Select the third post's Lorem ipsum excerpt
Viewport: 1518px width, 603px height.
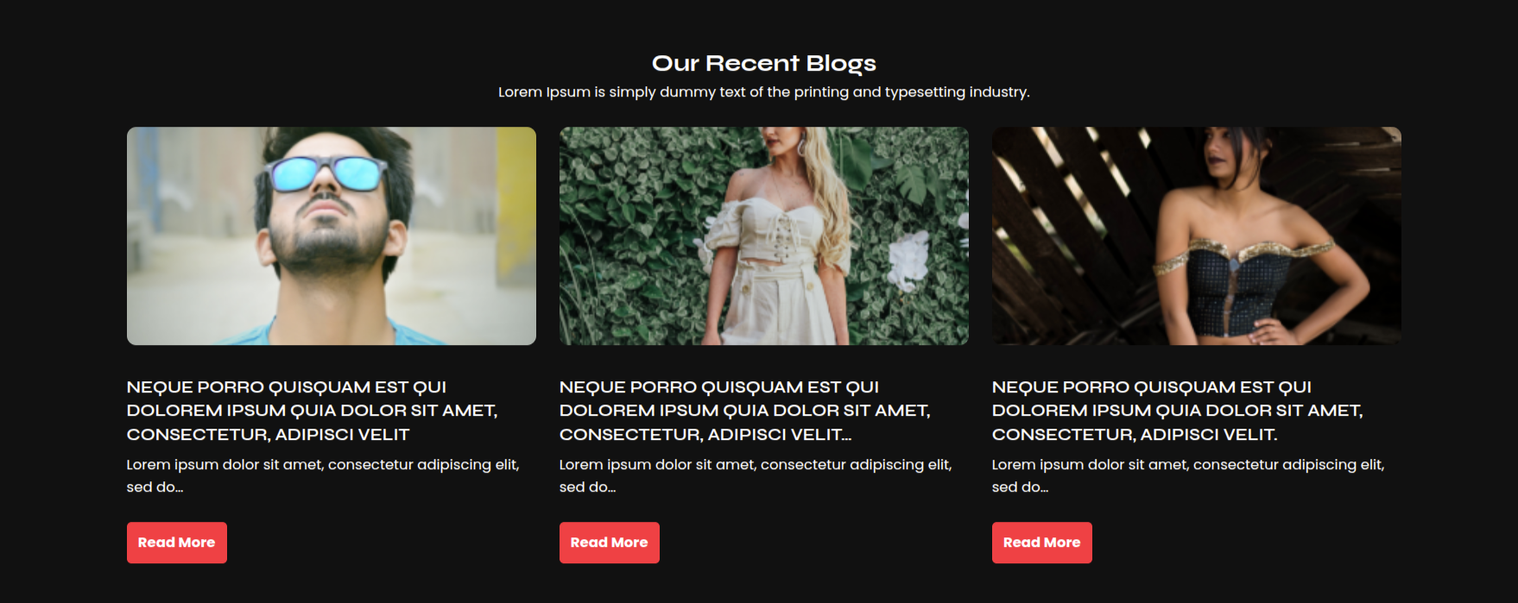1188,475
